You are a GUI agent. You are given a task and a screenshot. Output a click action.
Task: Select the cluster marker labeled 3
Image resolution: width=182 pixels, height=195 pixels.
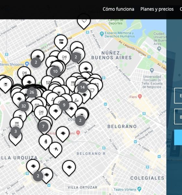click(x=16, y=131)
